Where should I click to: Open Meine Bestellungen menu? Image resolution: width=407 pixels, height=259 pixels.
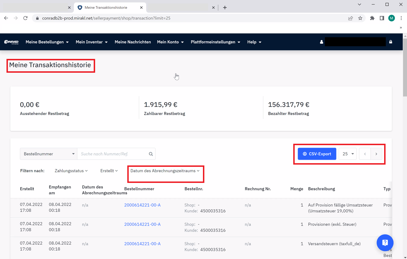47,42
